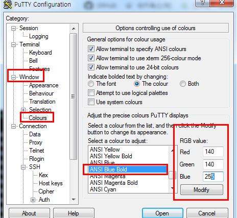Expand the Auth tree node
The width and height of the screenshot is (237, 218).
pos(33,200)
